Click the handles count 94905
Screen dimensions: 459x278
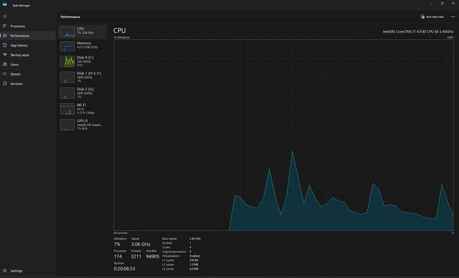coord(152,257)
